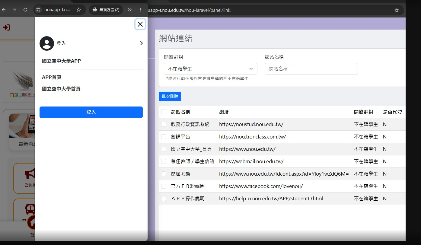
Task: Click https://noustud.nou.edu.tw/ URL
Action: [251, 124]
